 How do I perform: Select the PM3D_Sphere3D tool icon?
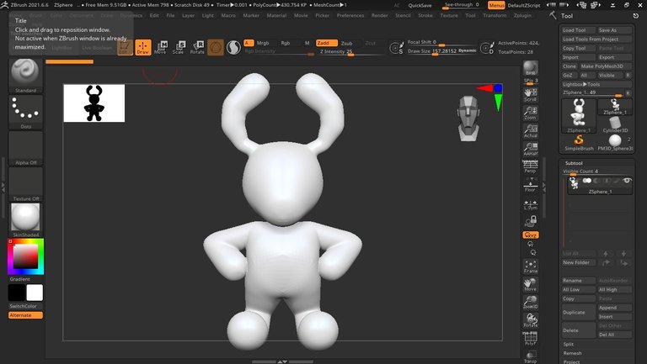click(615, 142)
